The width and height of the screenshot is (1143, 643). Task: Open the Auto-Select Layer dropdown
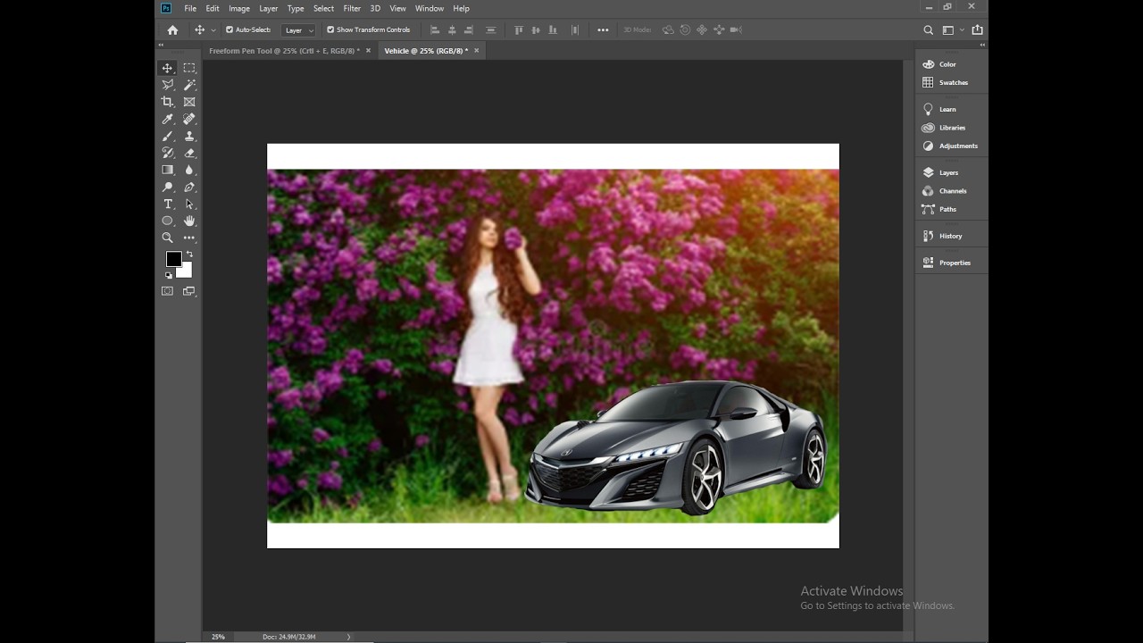coord(298,30)
